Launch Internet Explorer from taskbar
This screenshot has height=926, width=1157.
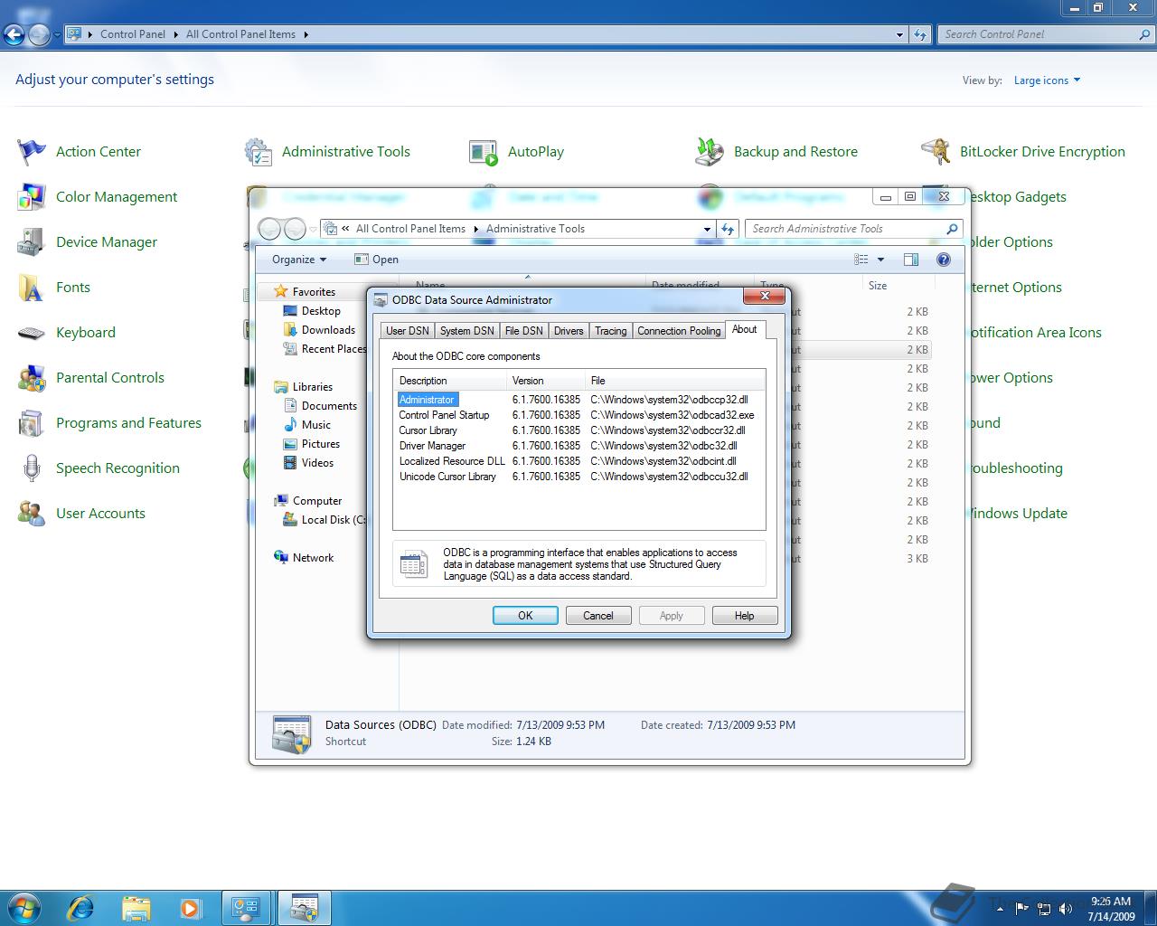click(81, 907)
